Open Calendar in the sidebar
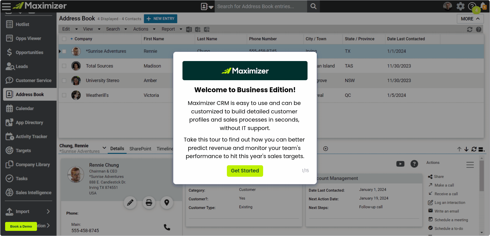490x236 pixels. 25,109
